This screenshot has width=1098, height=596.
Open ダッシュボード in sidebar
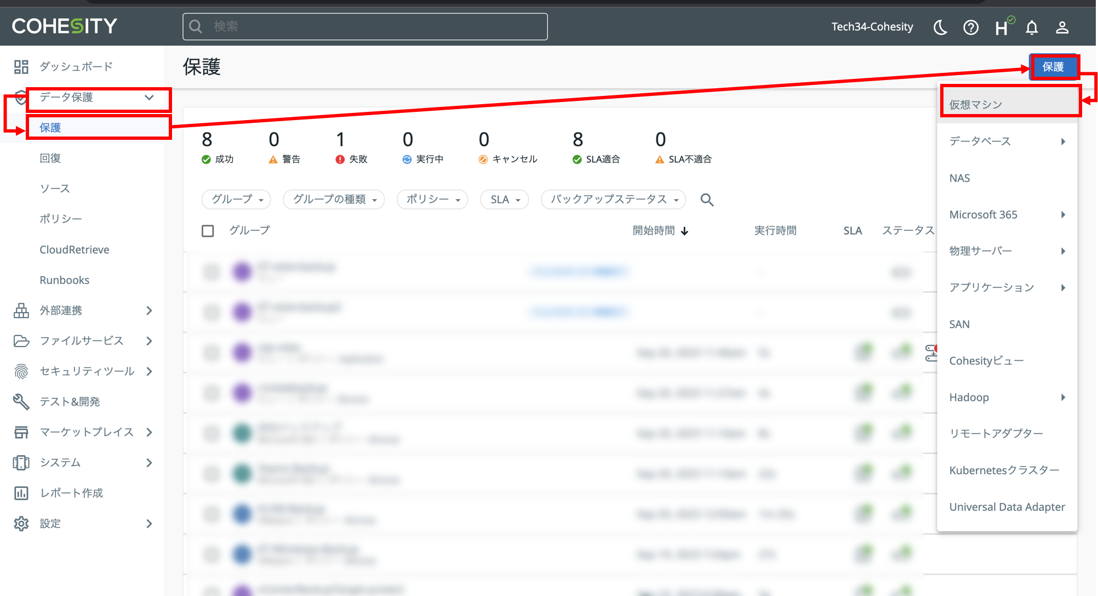point(76,67)
